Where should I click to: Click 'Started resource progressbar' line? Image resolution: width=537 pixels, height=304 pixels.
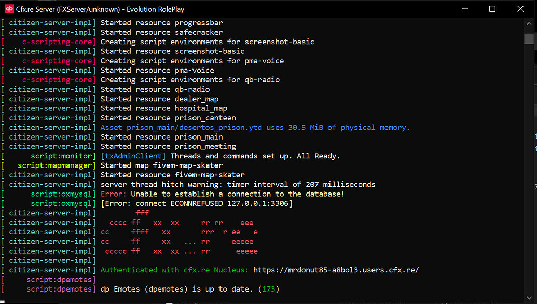click(162, 23)
